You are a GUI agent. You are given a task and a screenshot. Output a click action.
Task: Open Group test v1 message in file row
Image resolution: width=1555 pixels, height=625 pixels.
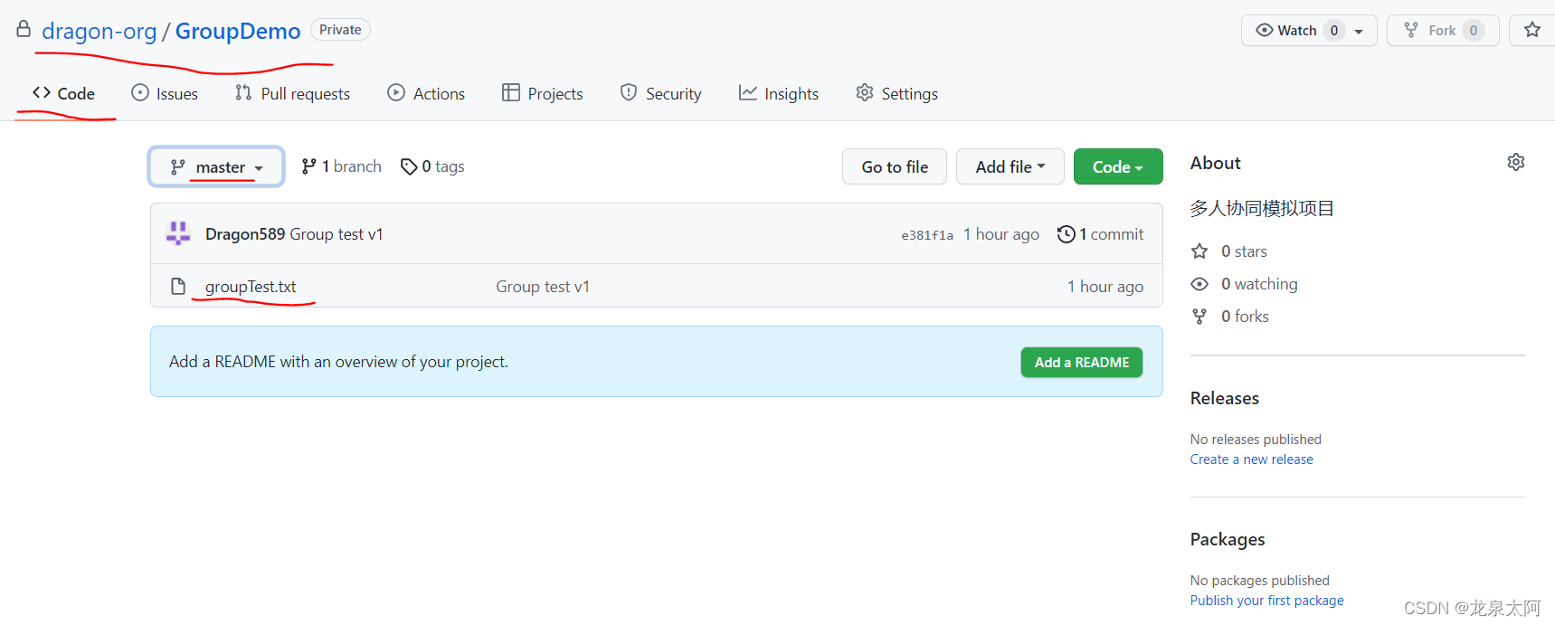click(x=543, y=287)
